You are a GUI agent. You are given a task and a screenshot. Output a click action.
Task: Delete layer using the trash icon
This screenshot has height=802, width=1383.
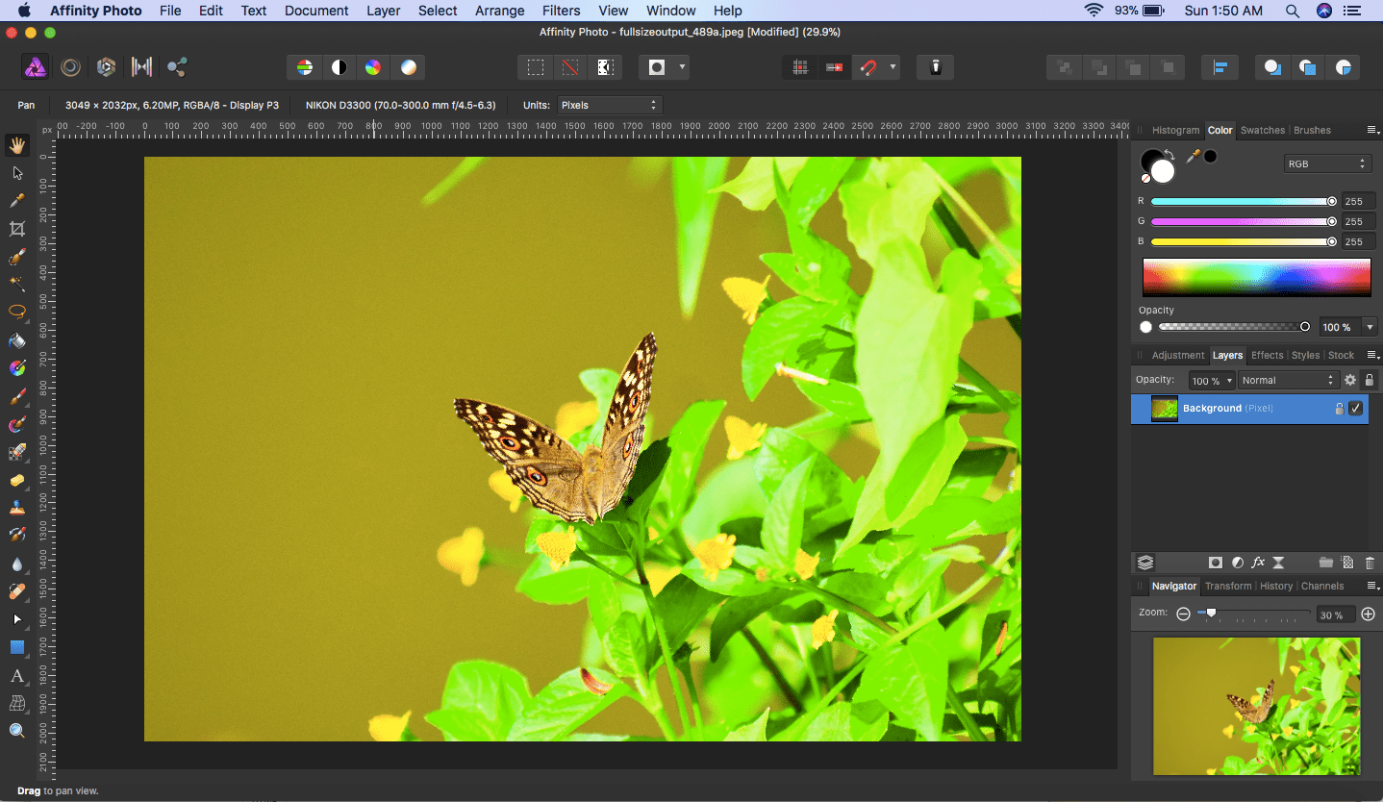coord(1370,563)
